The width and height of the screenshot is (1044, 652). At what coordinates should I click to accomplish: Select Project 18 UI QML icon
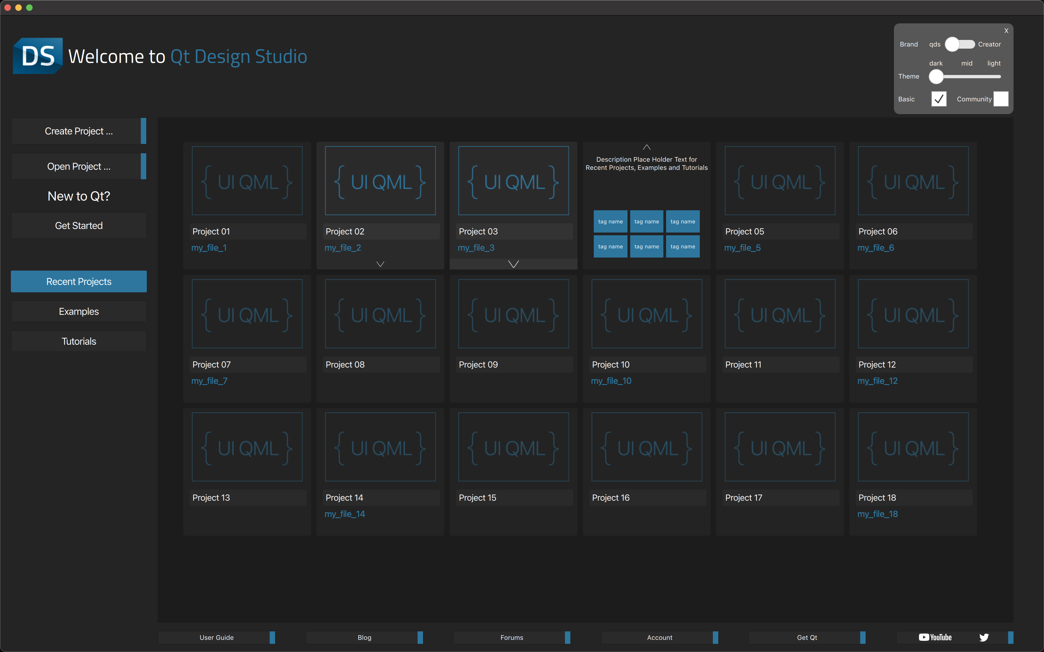913,447
